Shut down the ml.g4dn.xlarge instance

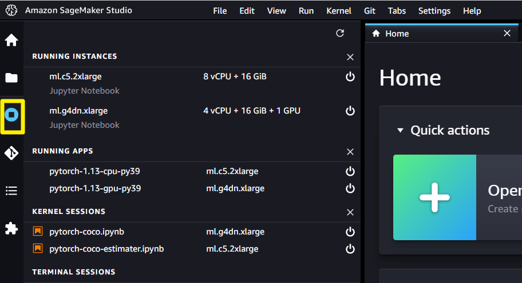pos(350,111)
